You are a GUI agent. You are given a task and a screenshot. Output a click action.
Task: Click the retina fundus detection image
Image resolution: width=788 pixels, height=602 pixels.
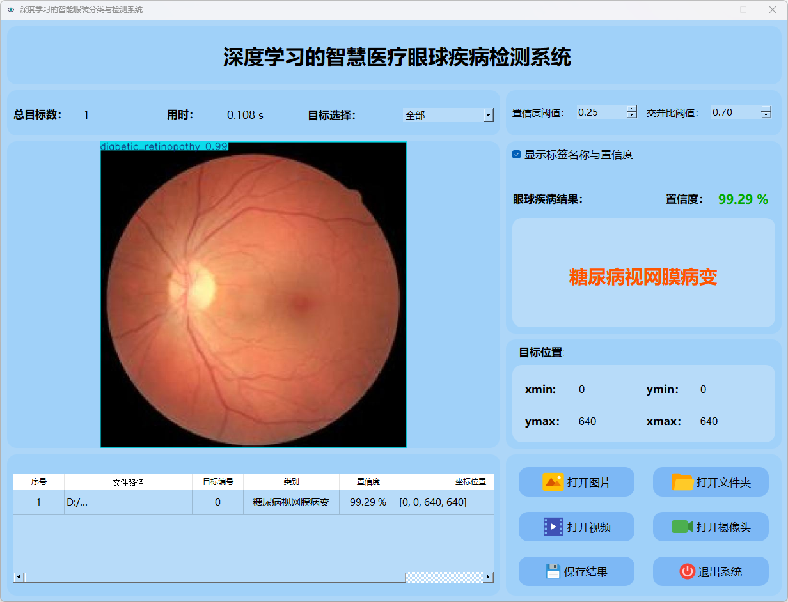pos(253,295)
